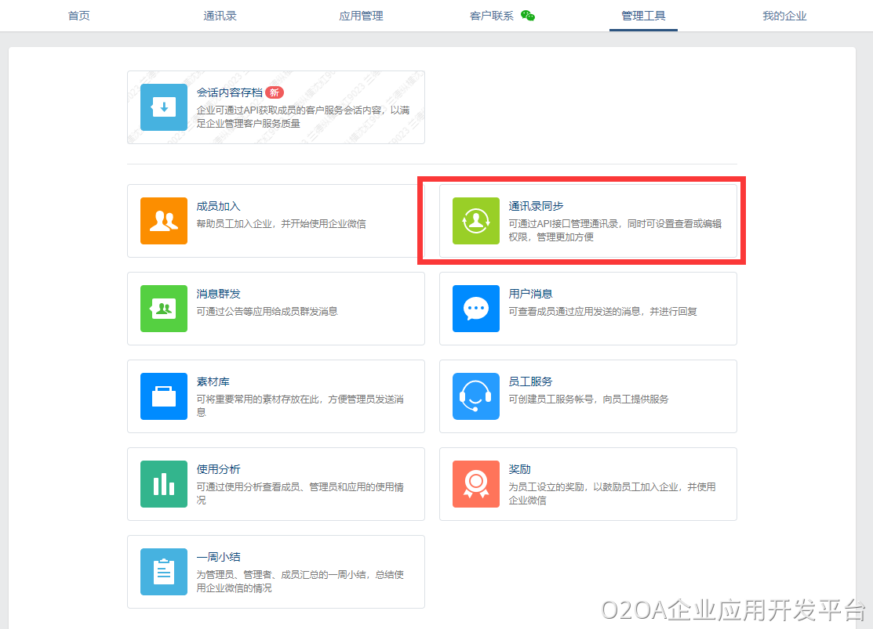The height and width of the screenshot is (629, 873).
Task: Click the orange 奖励 medal icon
Action: 475,484
